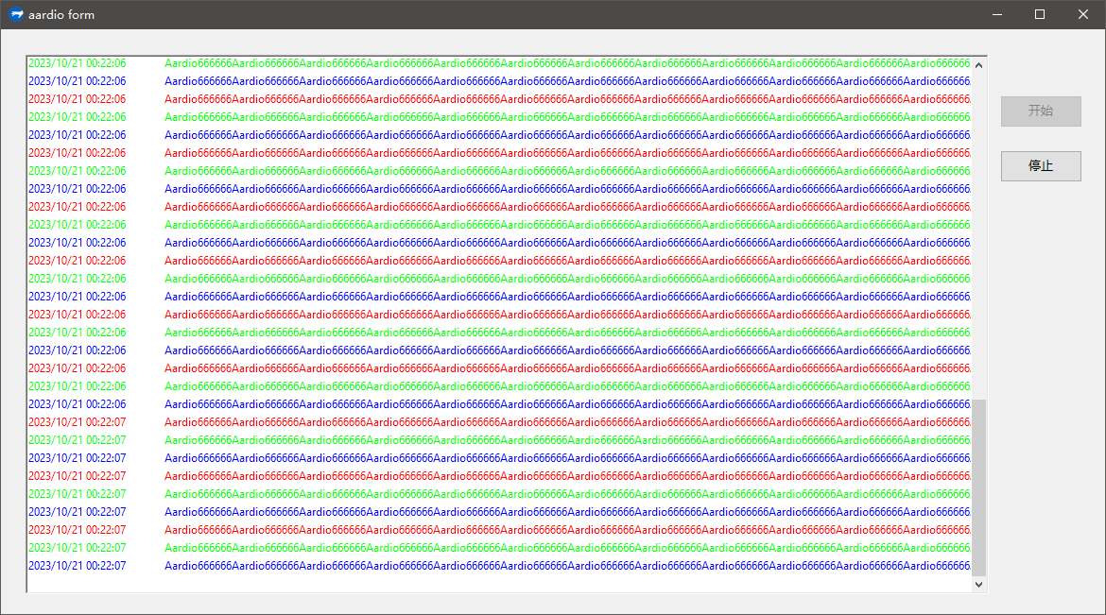Image resolution: width=1106 pixels, height=615 pixels.
Task: Click the scrollbar track above the thumb
Action: (x=978, y=235)
